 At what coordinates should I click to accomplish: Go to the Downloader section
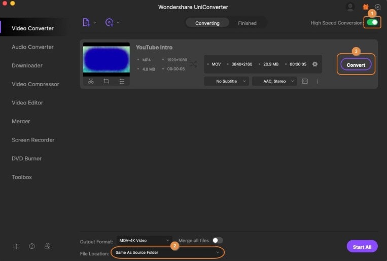coord(27,65)
